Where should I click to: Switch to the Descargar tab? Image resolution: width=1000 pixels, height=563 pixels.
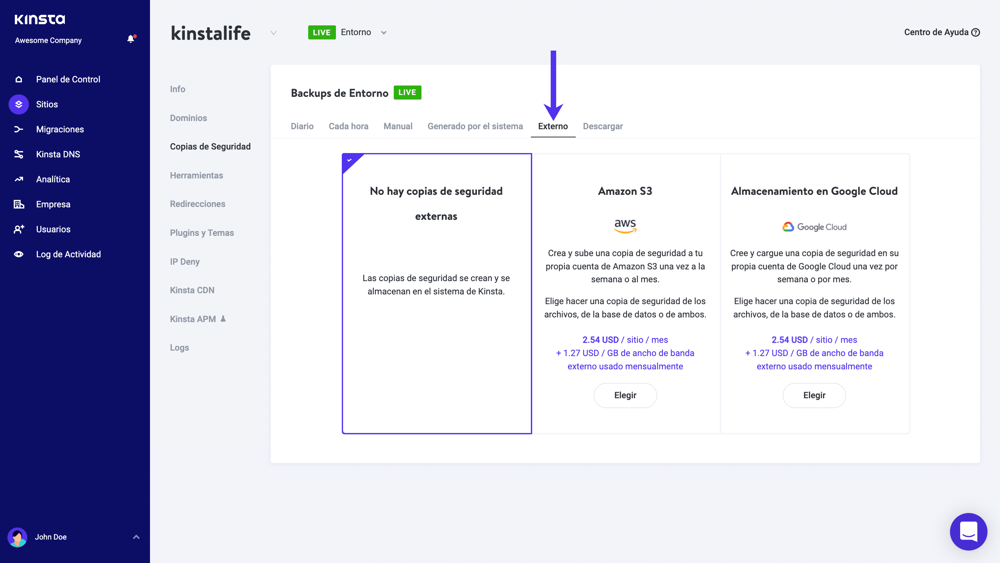click(x=603, y=126)
